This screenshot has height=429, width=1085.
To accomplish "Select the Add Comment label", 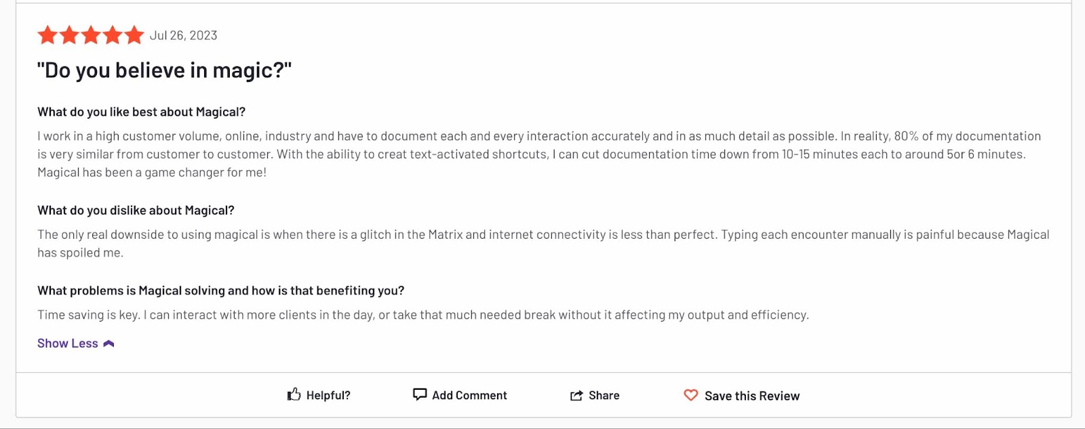I will (469, 395).
